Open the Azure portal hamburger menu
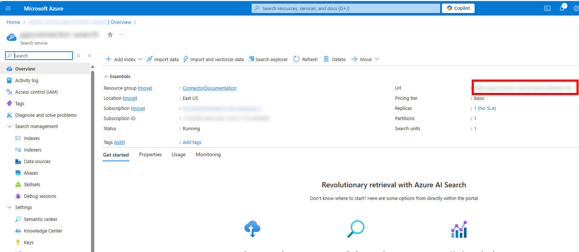 pyautogui.click(x=8, y=8)
